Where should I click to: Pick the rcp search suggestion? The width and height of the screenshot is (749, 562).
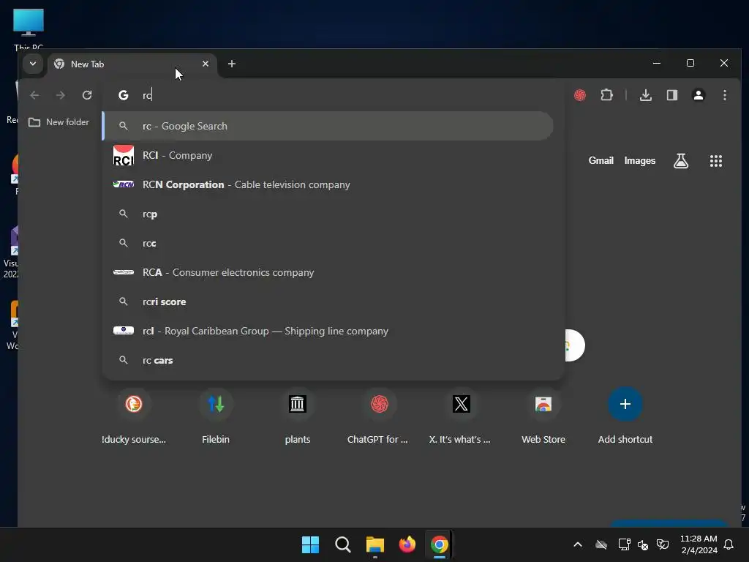pos(328,214)
